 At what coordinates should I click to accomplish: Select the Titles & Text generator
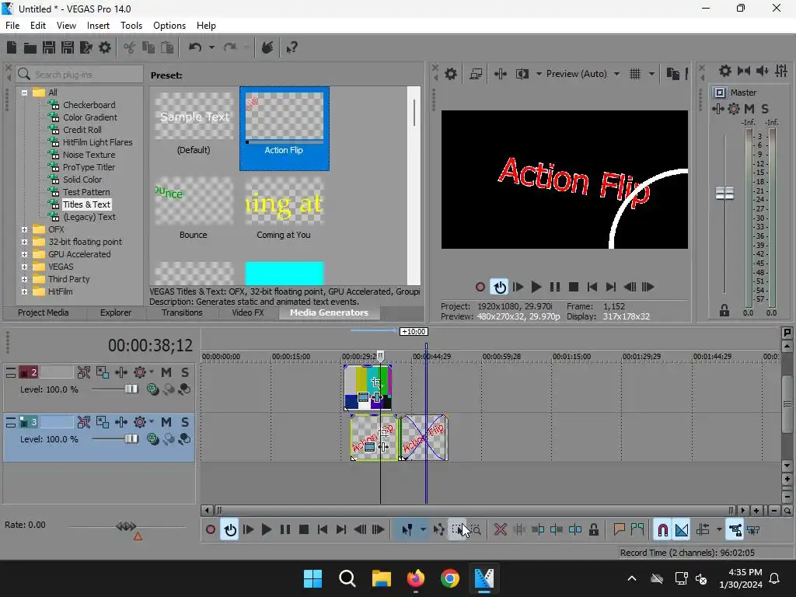(87, 204)
